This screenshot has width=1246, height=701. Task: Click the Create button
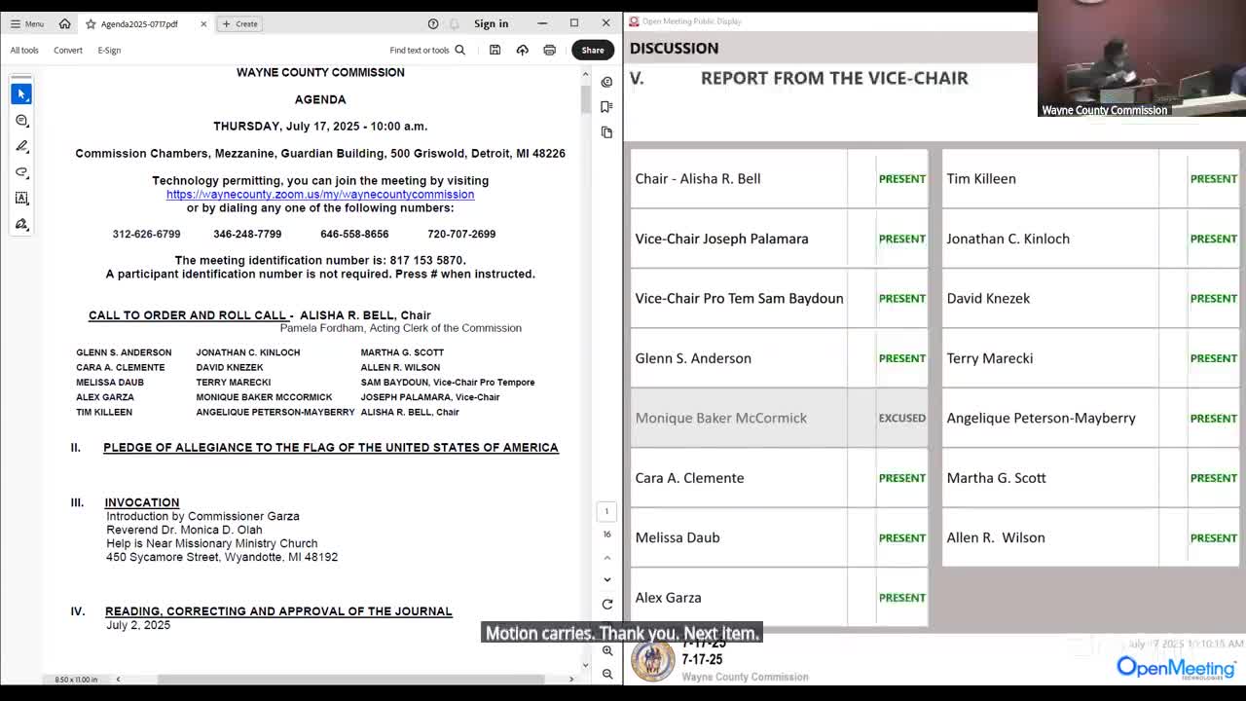click(x=239, y=23)
